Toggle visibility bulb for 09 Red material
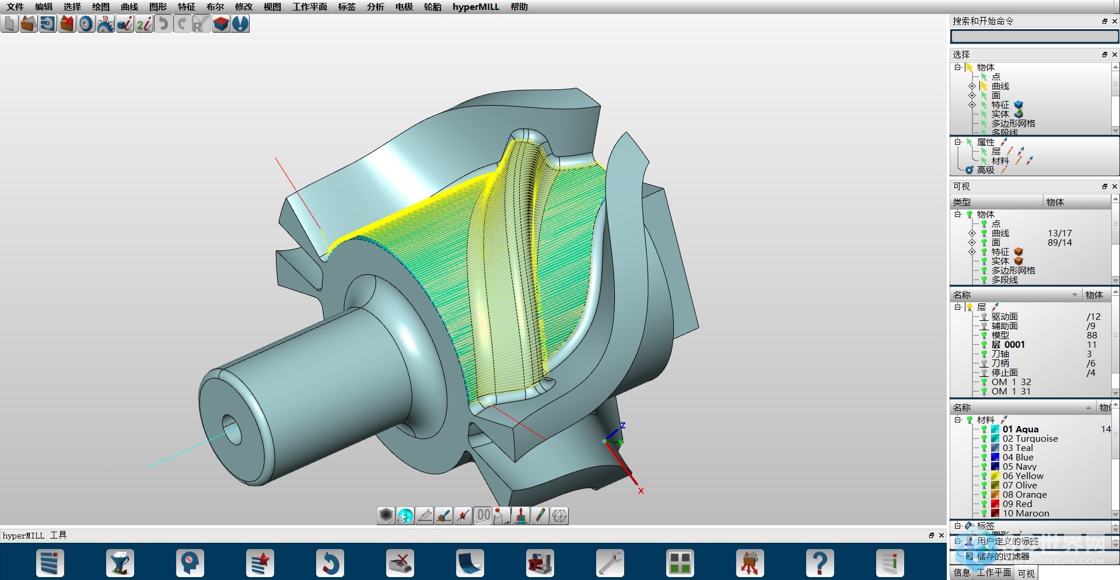1120x580 pixels. coord(984,504)
